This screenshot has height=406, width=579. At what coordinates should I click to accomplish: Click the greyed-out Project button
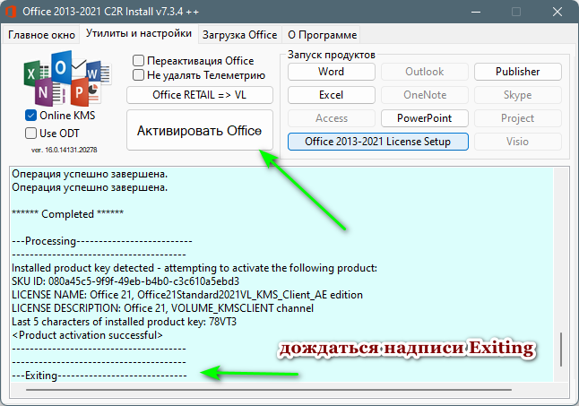(x=518, y=118)
